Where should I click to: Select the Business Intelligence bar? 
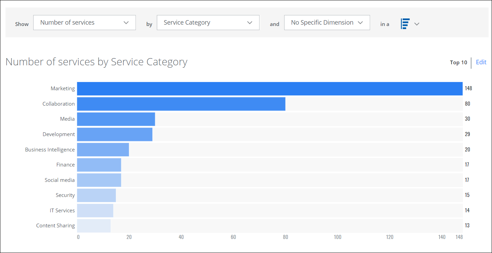[x=103, y=150]
